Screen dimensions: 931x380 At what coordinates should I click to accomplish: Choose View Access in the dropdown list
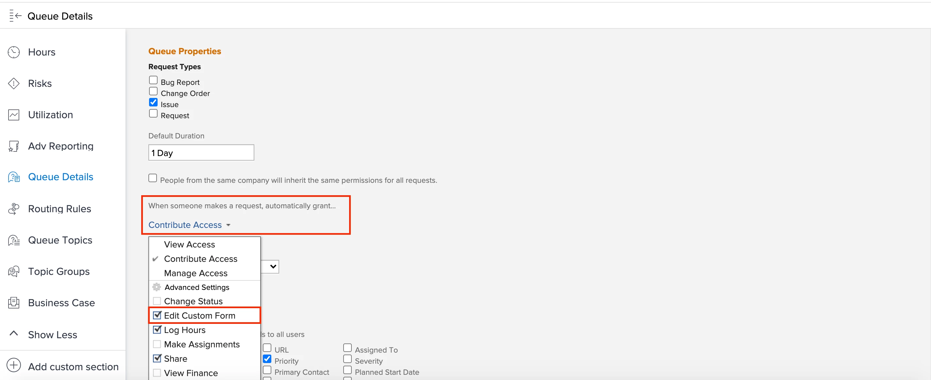189,244
